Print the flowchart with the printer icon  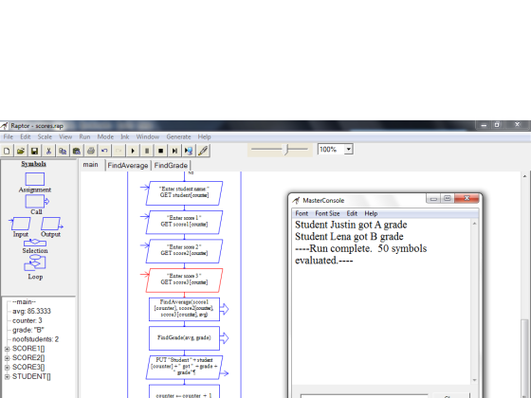point(91,151)
